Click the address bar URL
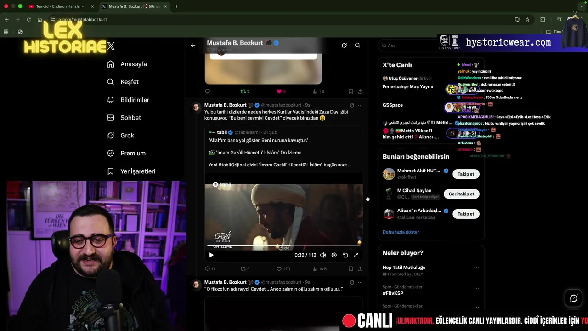The width and height of the screenshot is (588, 331). tap(83, 19)
